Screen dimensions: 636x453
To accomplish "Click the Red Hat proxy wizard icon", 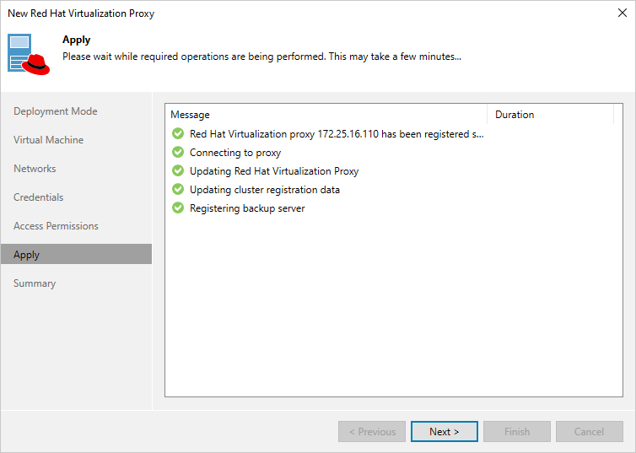I will (30, 52).
